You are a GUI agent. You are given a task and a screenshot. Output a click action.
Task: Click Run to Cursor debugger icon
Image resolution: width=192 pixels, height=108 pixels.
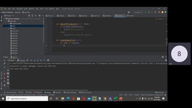point(44,60)
